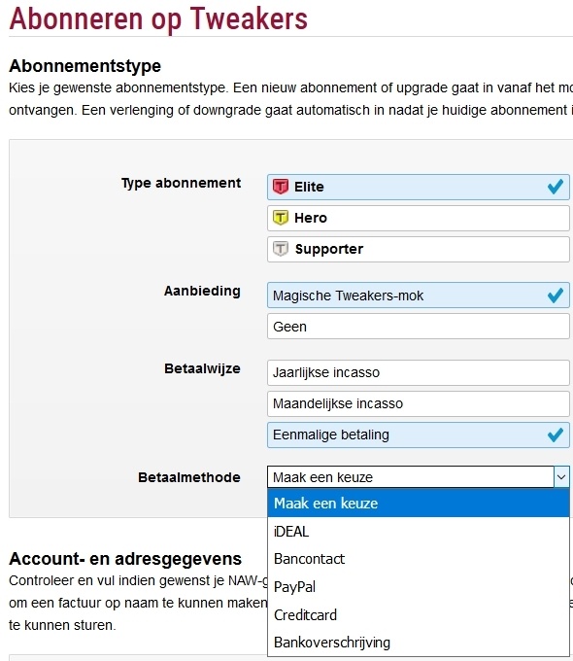Click the yellow Hero shield badge icon
This screenshot has height=661, width=573.
pyautogui.click(x=281, y=218)
